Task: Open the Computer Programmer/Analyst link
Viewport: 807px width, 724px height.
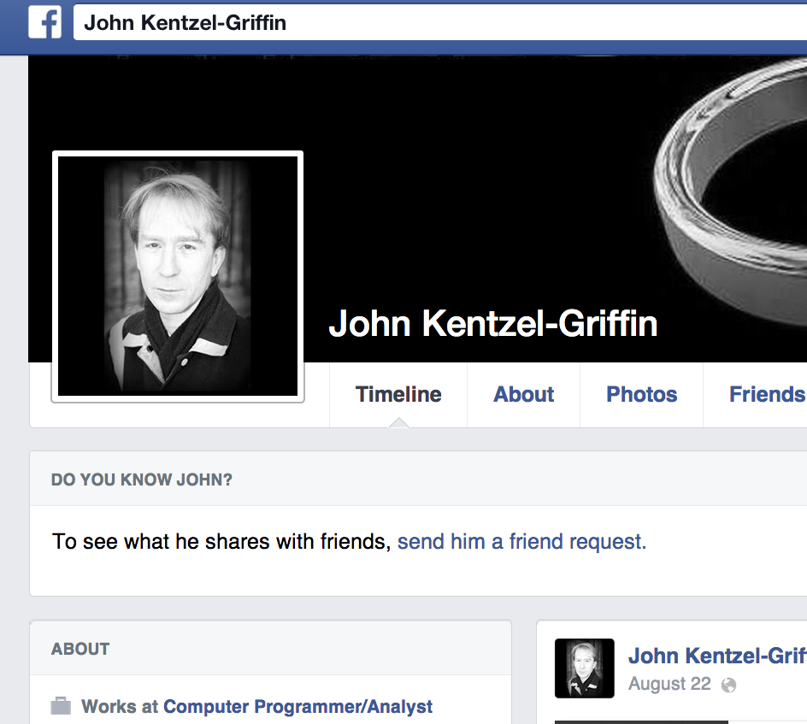Action: click(297, 707)
